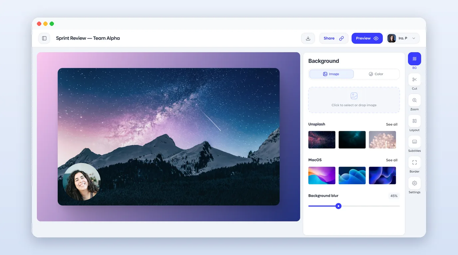
Task: Choose the dark teal Unsplash thumbnail
Action: pyautogui.click(x=352, y=140)
